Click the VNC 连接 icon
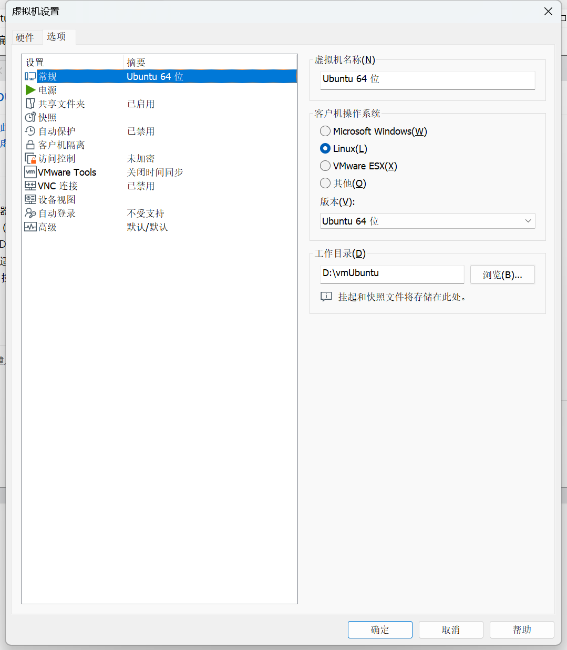The width and height of the screenshot is (567, 650). [x=30, y=186]
